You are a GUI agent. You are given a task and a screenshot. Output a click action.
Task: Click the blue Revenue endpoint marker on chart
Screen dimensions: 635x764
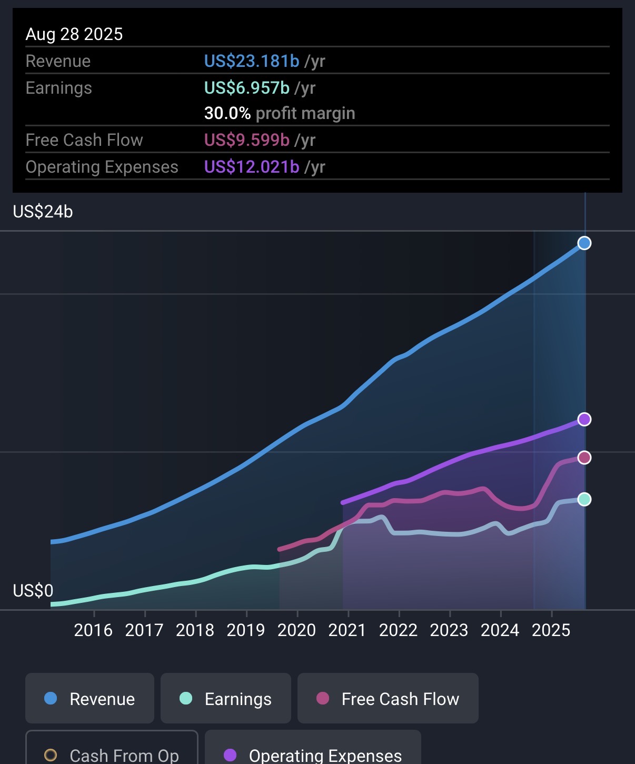(x=584, y=243)
